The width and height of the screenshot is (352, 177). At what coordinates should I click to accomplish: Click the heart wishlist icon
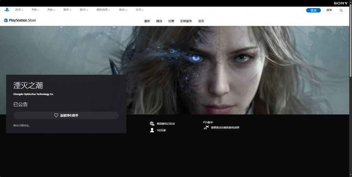(56, 115)
